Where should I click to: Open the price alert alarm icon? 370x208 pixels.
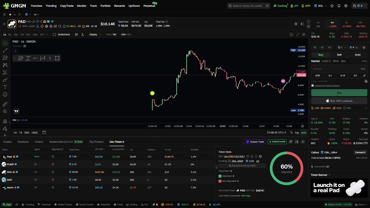(296, 24)
